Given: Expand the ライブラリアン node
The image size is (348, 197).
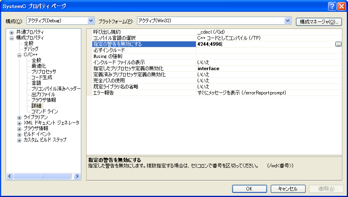Looking at the screenshot, I should (x=19, y=118).
